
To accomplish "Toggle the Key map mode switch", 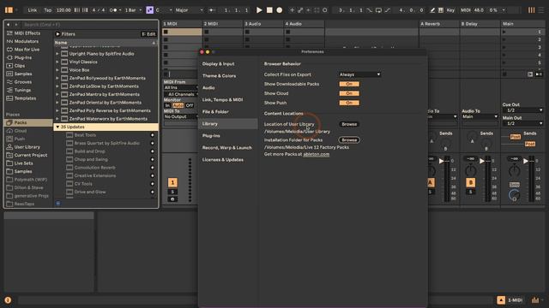I will point(450,10).
